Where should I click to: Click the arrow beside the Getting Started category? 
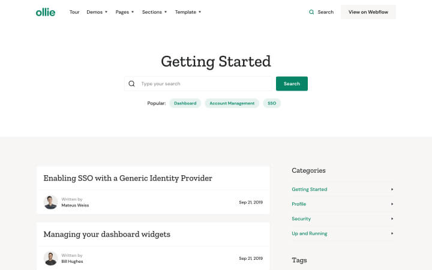coord(392,189)
